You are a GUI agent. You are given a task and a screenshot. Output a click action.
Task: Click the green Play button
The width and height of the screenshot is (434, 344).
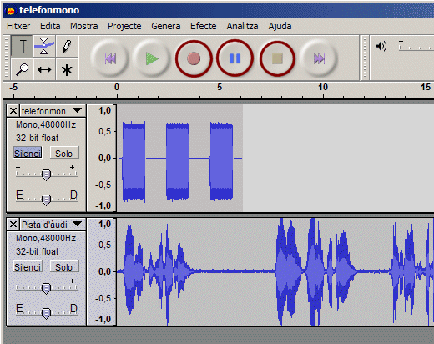click(152, 58)
